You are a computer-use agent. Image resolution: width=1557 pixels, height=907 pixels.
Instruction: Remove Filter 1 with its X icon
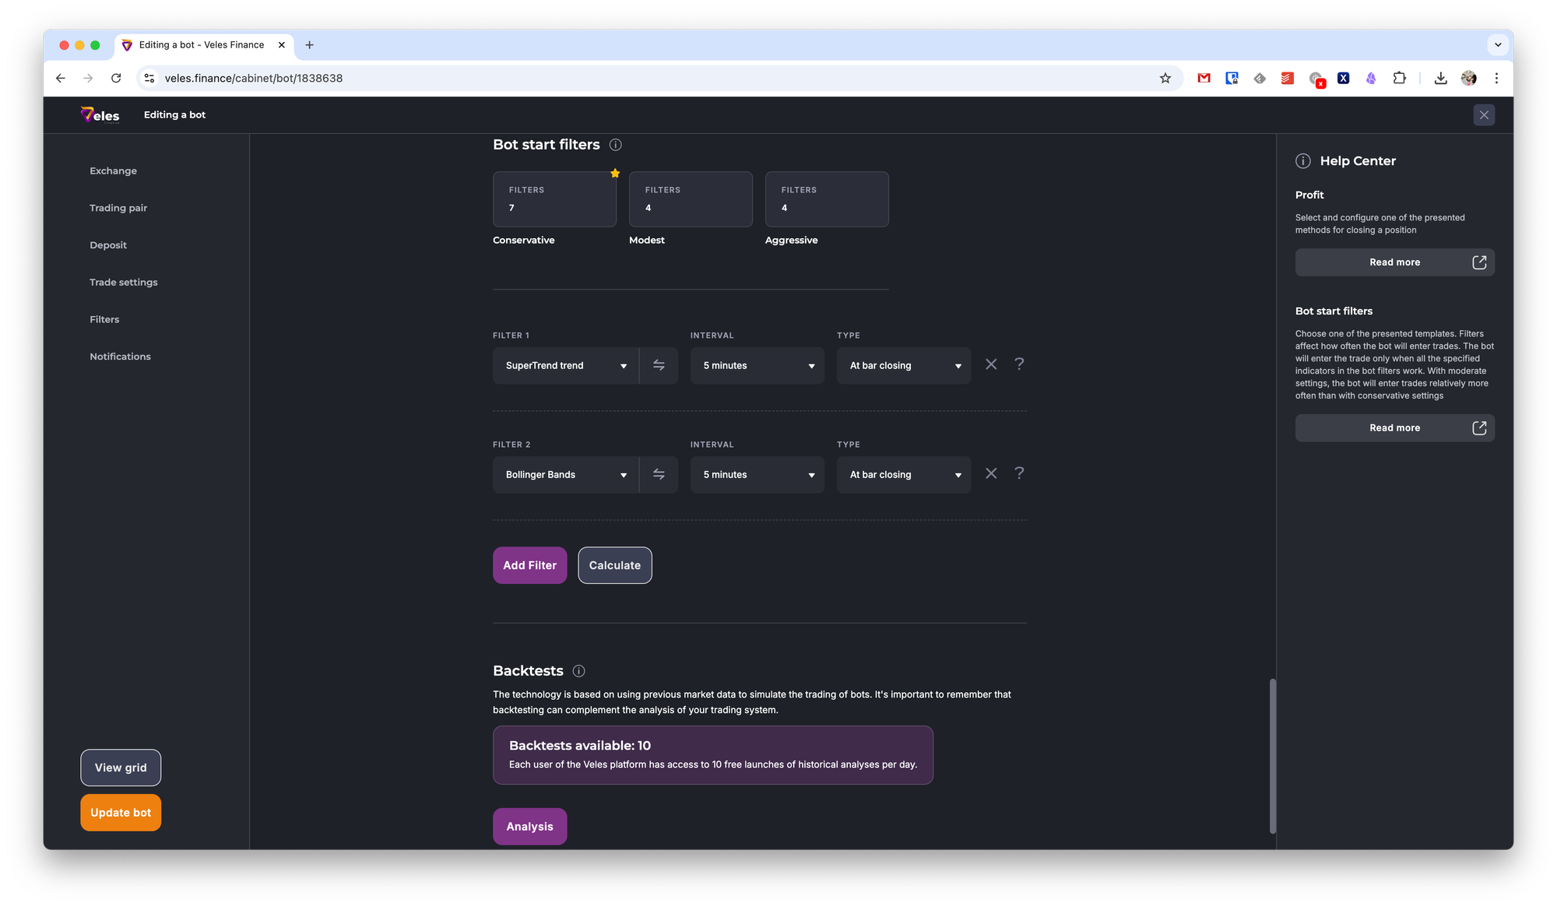click(991, 364)
